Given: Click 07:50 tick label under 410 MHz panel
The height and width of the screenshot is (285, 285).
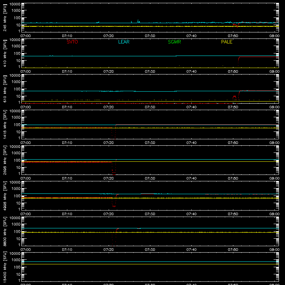Looking at the screenshot, I should click(233, 72).
